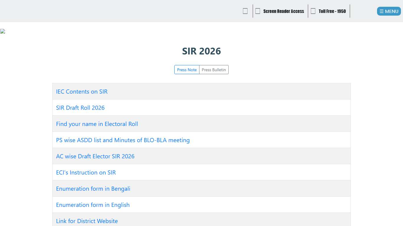Open SIR Draft Roll 2026
This screenshot has width=403, height=226.
pos(80,108)
